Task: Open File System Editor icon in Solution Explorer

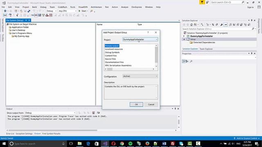Action: 230,24
